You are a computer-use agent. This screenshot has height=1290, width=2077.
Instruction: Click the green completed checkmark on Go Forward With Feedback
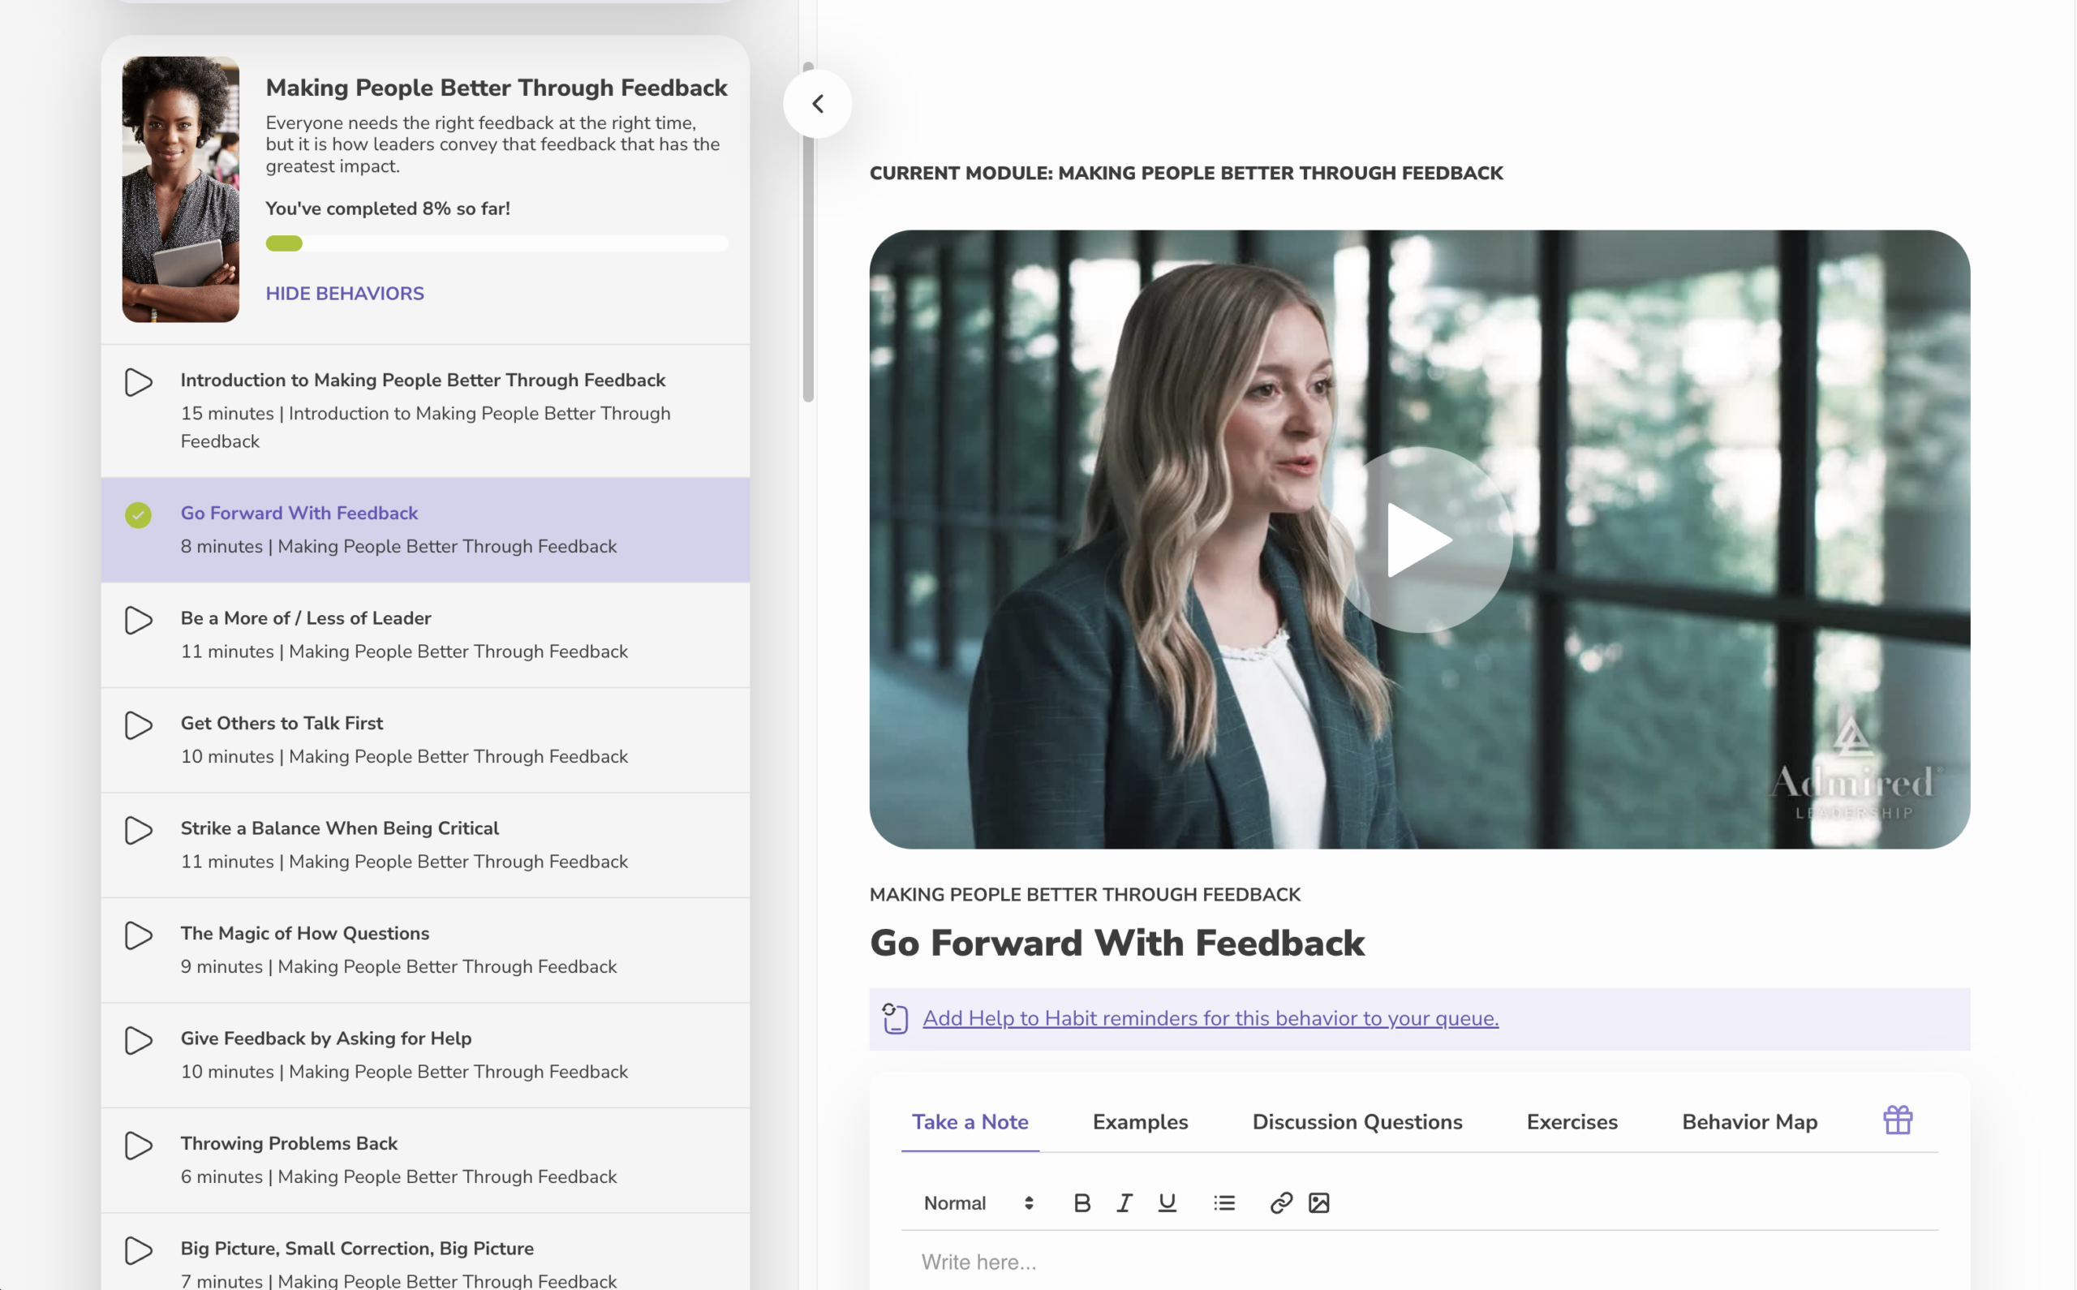click(138, 514)
